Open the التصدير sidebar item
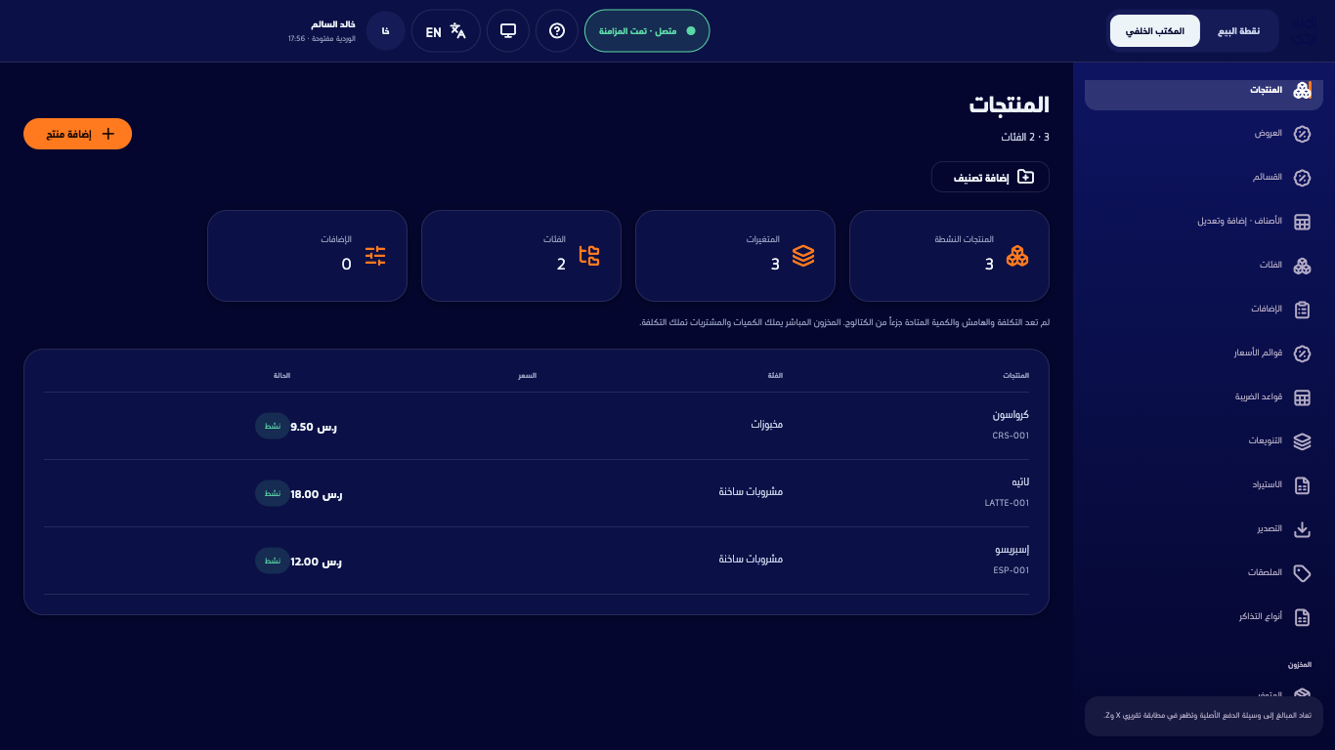The image size is (1335, 750). coord(1204,529)
